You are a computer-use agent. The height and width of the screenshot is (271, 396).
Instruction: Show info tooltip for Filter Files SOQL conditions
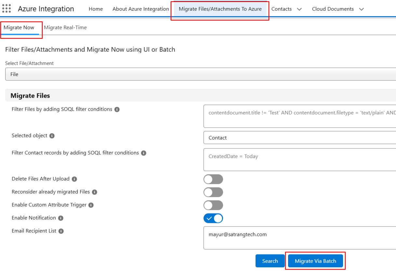117,110
